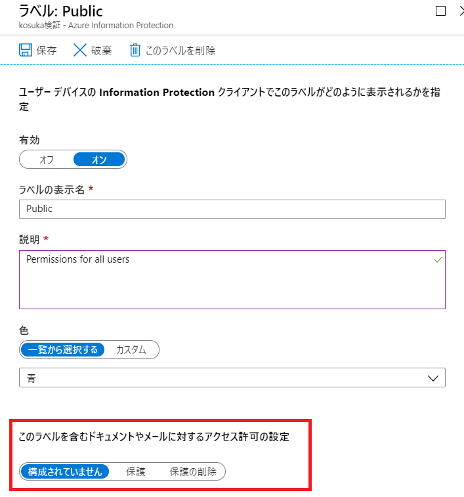The image size is (464, 497).
Task: Set the 有効 toggle to オフ
Action: pyautogui.click(x=47, y=160)
